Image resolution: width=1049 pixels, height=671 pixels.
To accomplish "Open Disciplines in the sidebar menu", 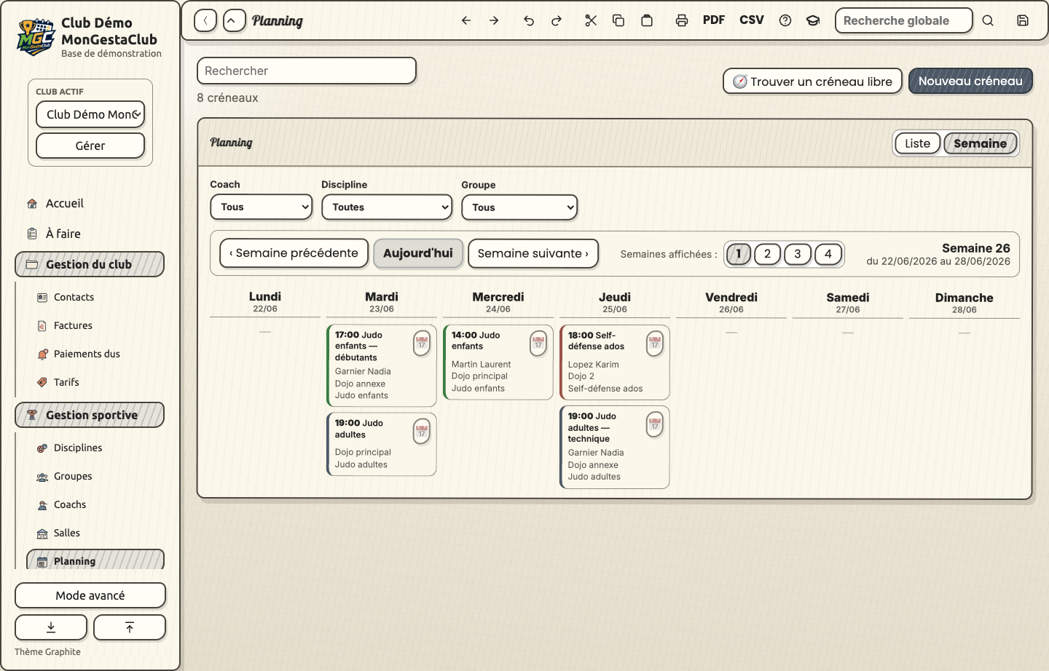I will click(78, 448).
